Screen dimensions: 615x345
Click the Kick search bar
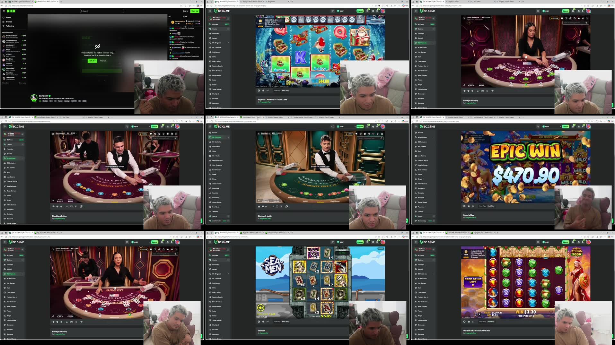pyautogui.click(x=101, y=11)
